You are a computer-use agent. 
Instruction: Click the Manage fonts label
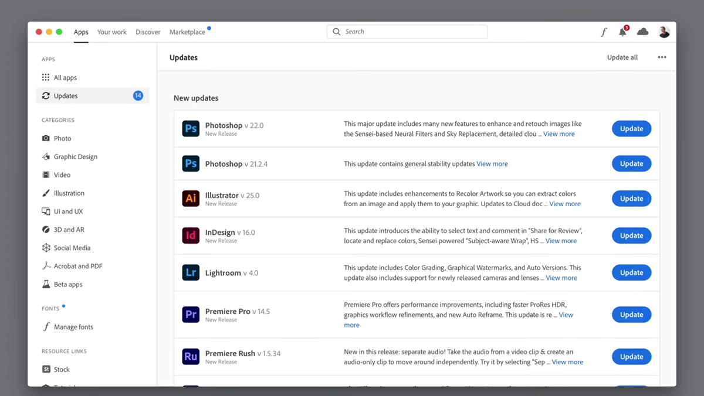pos(73,327)
